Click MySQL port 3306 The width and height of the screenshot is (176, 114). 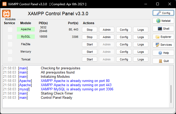[x=75, y=37]
